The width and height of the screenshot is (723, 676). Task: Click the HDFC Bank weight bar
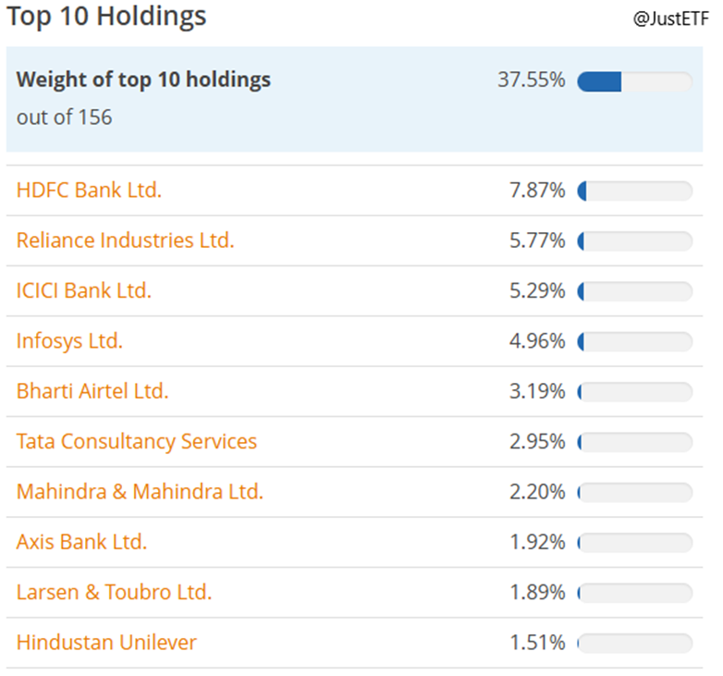[634, 191]
